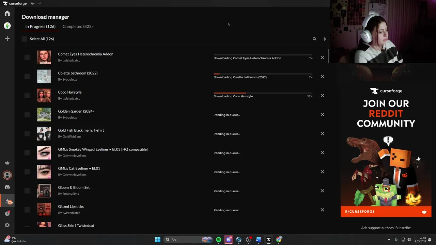This screenshot has height=245, width=436.
Task: Click the download list vertical scrollbar
Action: coord(328,56)
